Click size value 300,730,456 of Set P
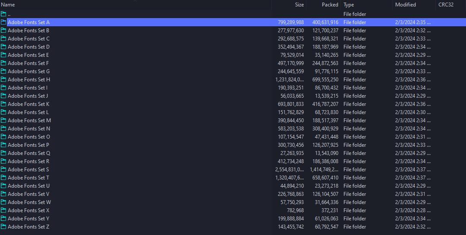The height and width of the screenshot is (235, 466). [291, 145]
